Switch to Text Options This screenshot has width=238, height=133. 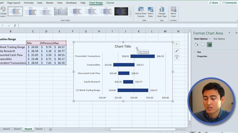point(219,39)
